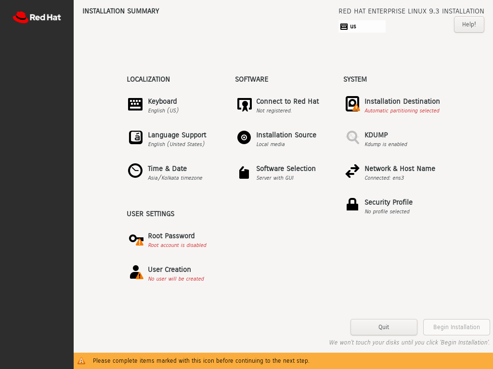The width and height of the screenshot is (493, 369).
Task: Open the Software Selection package icon
Action: (244, 172)
